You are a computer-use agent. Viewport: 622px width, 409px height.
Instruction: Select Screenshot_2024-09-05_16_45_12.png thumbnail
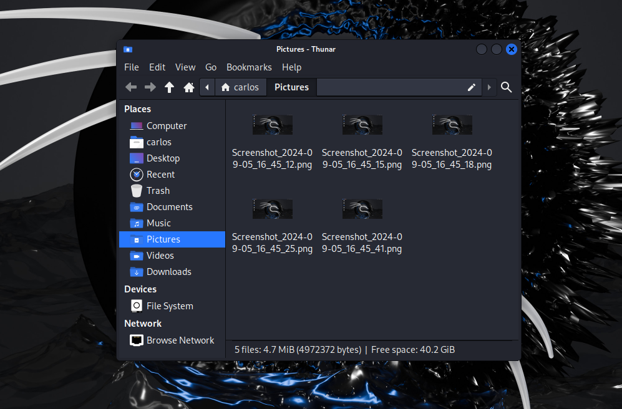pyautogui.click(x=272, y=125)
